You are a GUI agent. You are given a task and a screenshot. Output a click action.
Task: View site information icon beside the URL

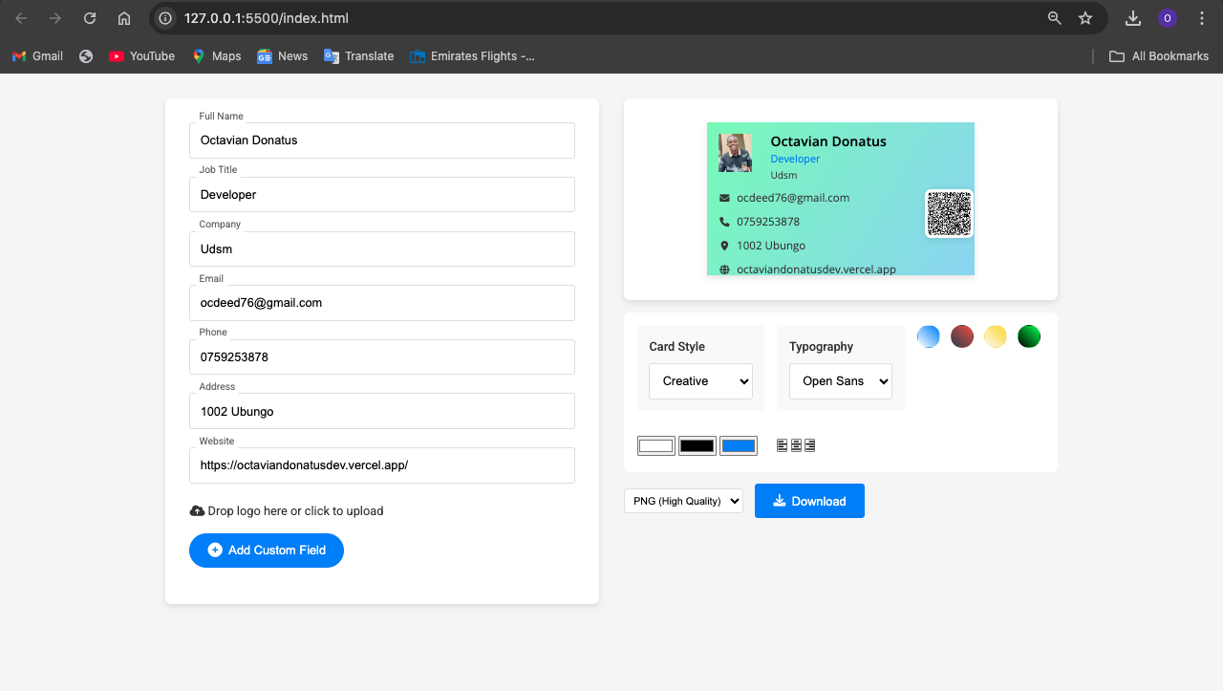coord(166,18)
